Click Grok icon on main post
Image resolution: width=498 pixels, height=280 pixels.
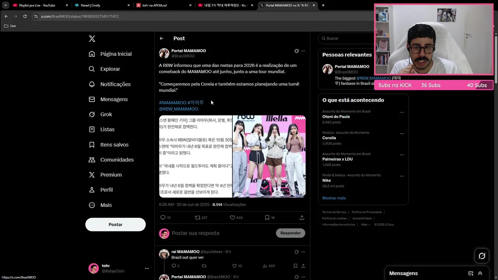coord(296,51)
